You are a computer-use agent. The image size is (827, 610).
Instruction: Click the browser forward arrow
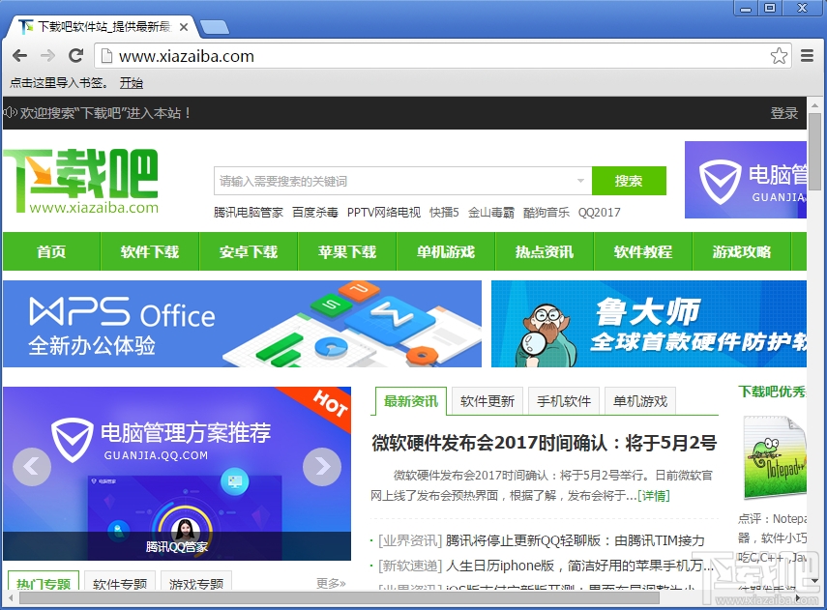point(48,55)
